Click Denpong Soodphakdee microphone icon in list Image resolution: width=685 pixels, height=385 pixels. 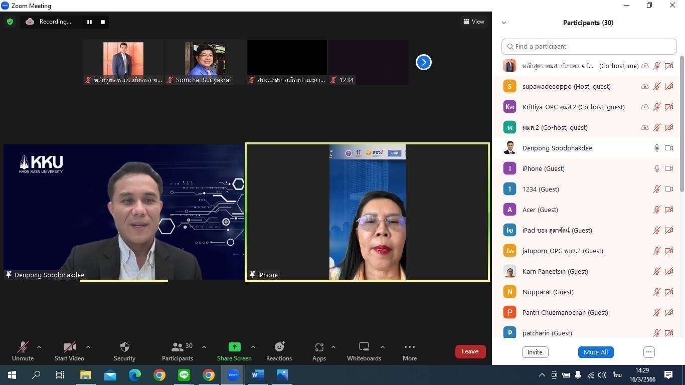pyautogui.click(x=656, y=148)
